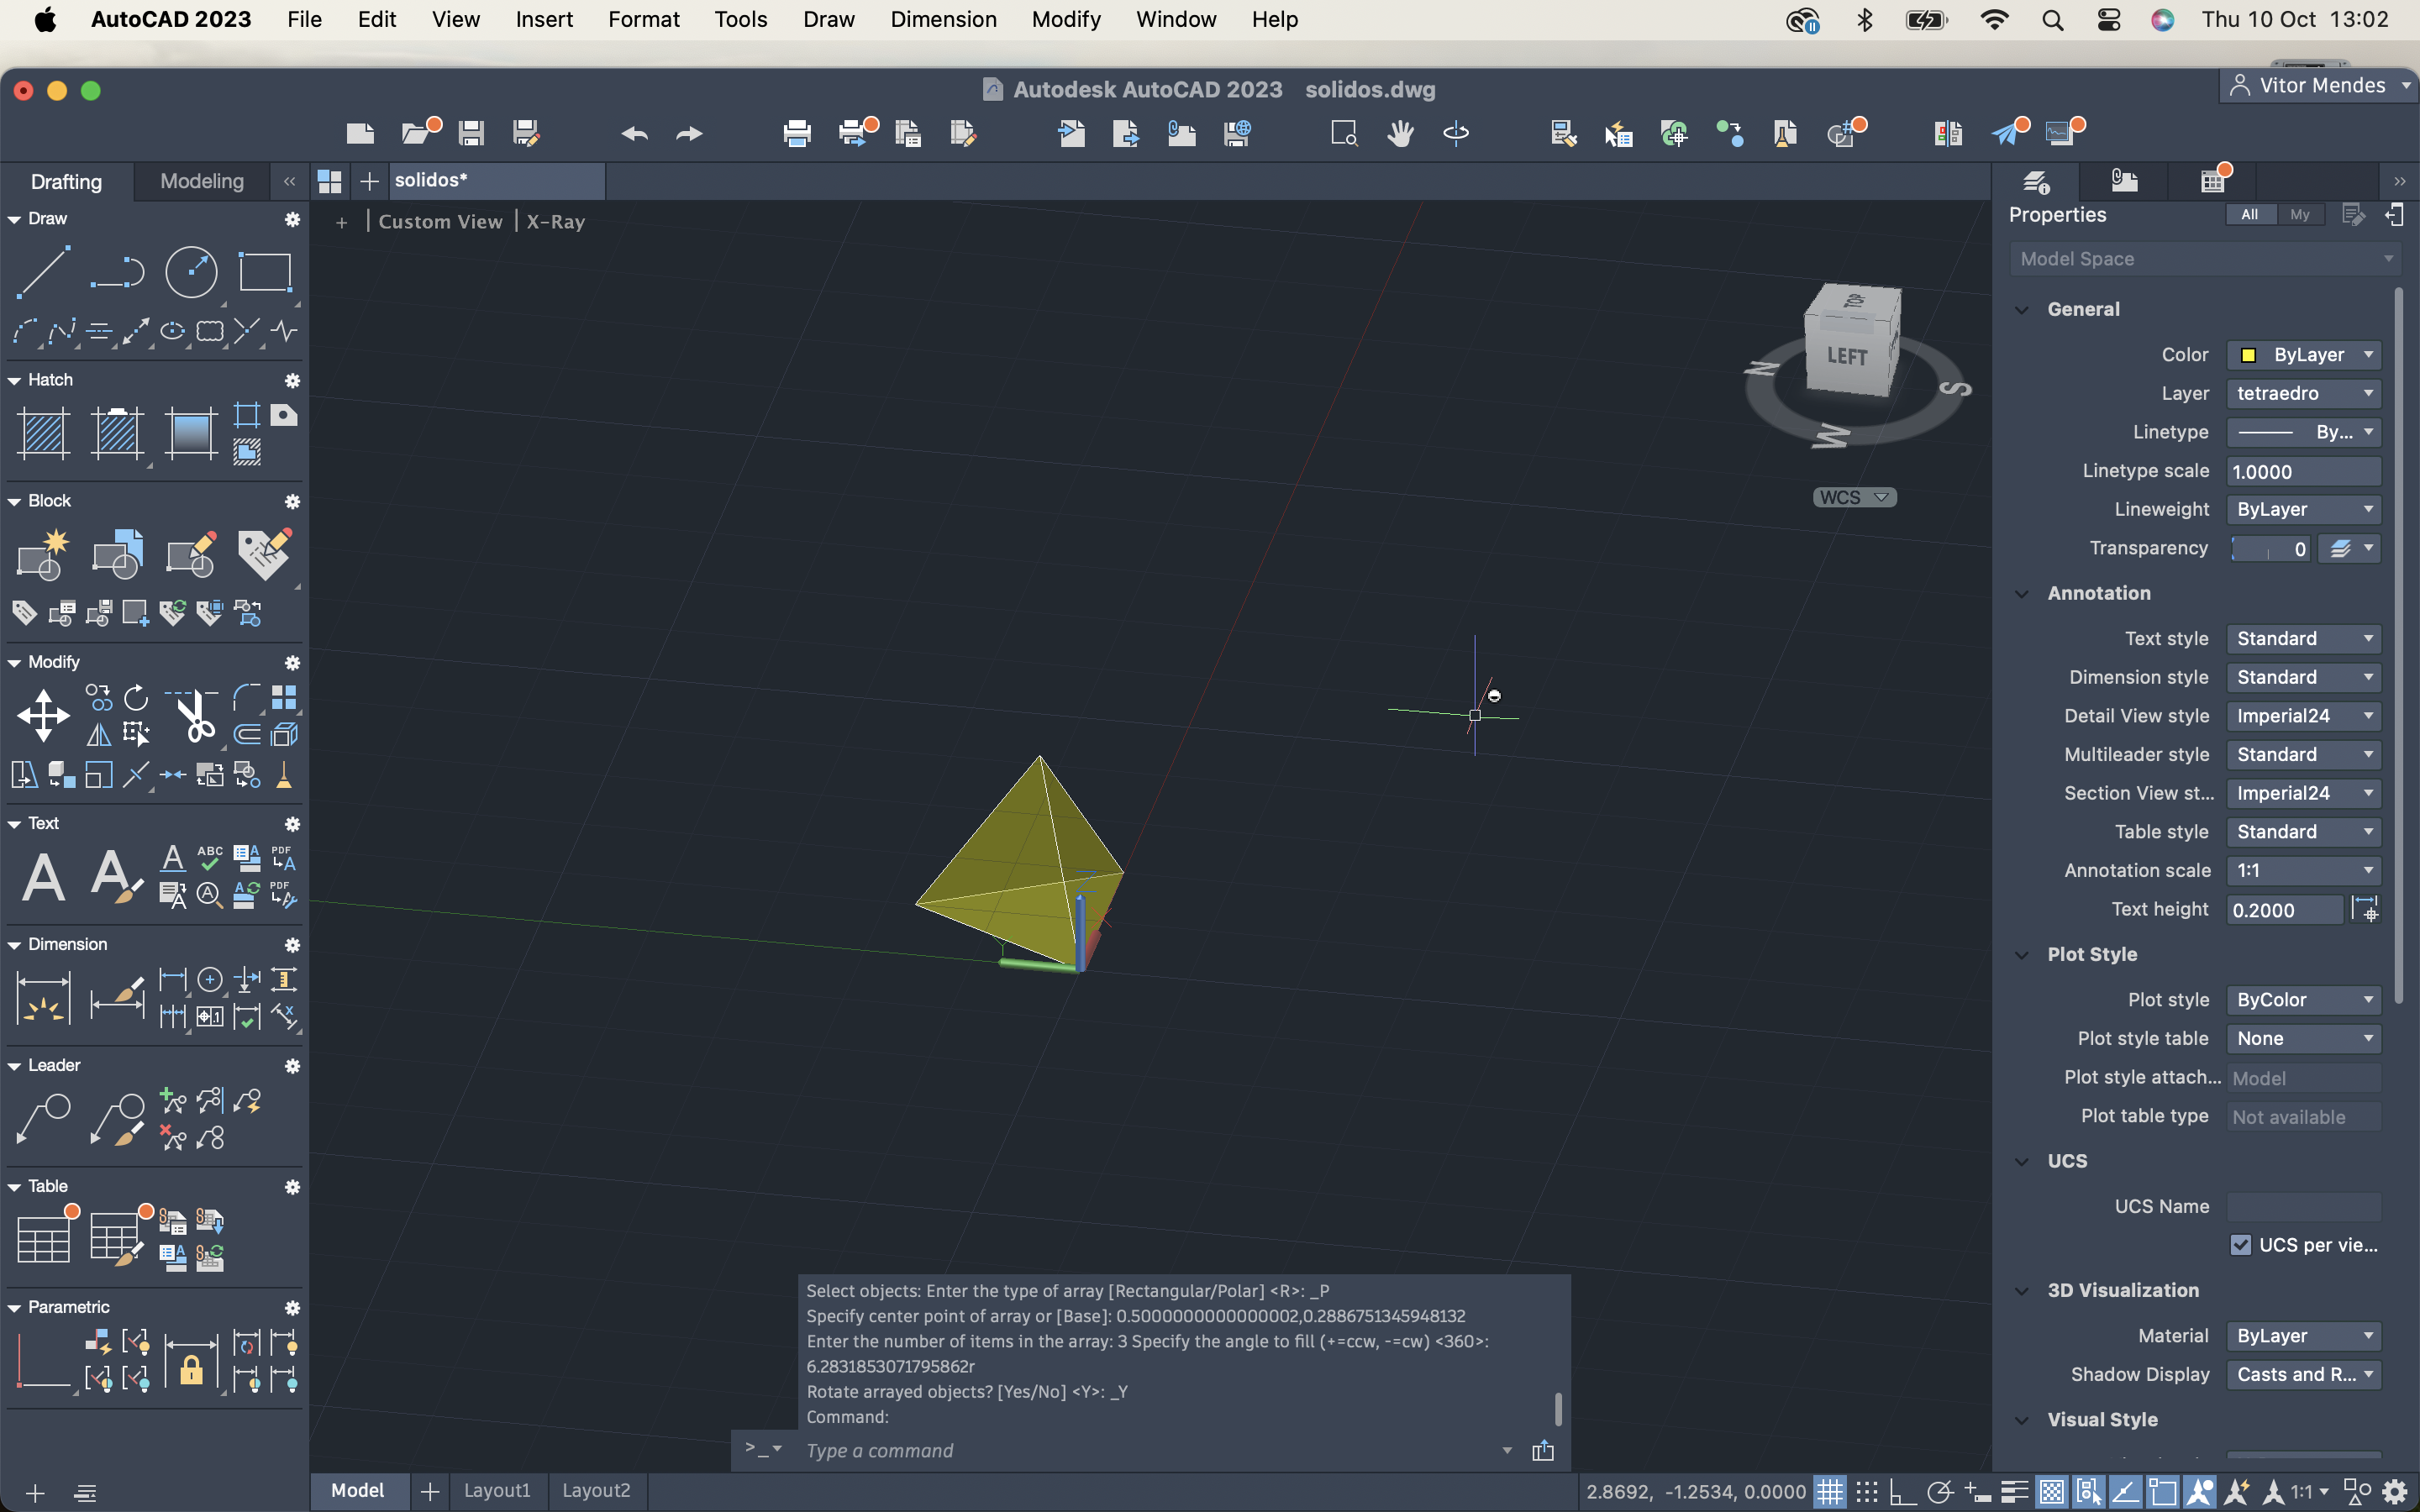Switch to the Modeling tab

[x=202, y=181]
